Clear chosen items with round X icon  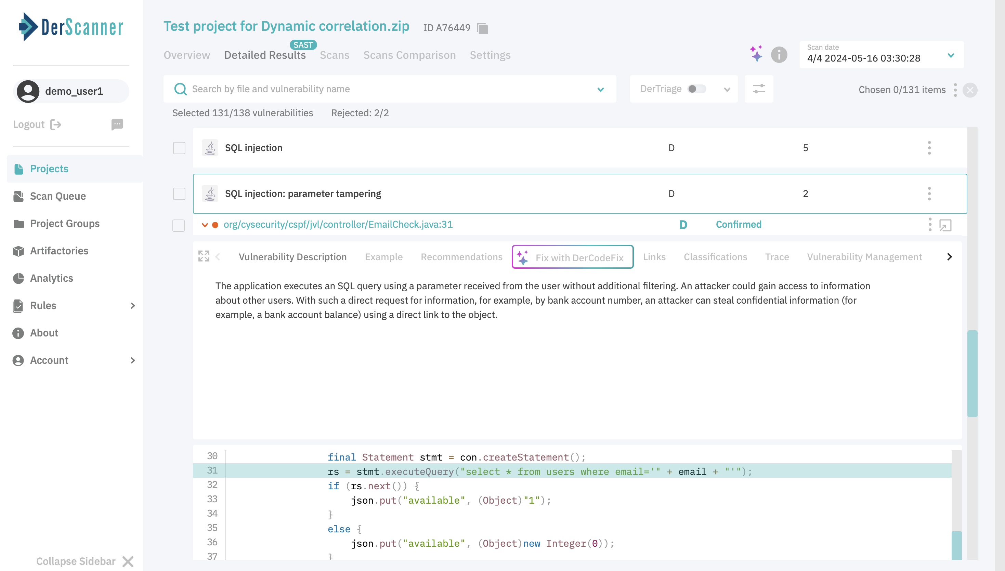click(970, 90)
